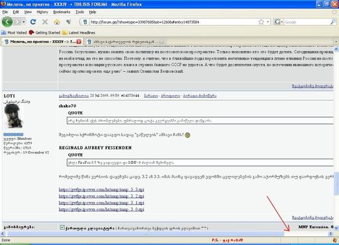Image resolution: width=339 pixels, height=245 pixels.
Task: Click the first post action link after #14873644
Action: [x=151, y=96]
